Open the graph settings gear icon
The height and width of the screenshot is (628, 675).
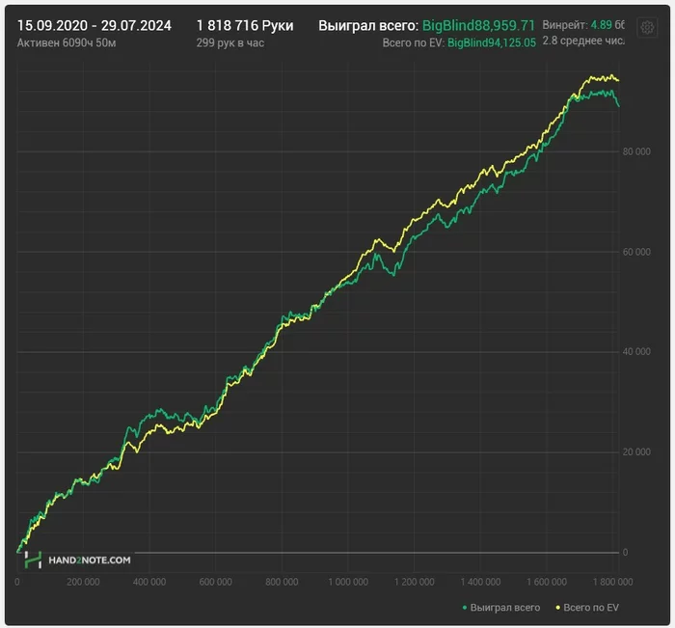[647, 28]
